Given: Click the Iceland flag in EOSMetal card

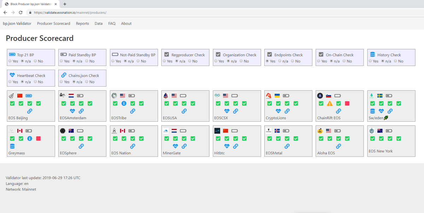Looking at the screenshot, I should pos(277,131).
